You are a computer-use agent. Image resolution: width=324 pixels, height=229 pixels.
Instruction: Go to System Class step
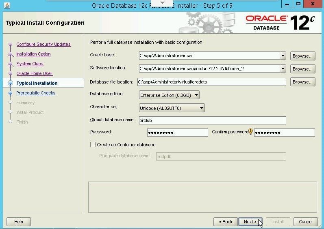coord(30,64)
